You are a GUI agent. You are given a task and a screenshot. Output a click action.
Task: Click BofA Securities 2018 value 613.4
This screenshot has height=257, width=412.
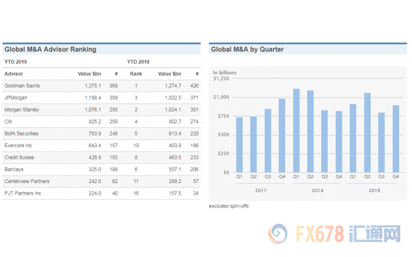coord(175,134)
